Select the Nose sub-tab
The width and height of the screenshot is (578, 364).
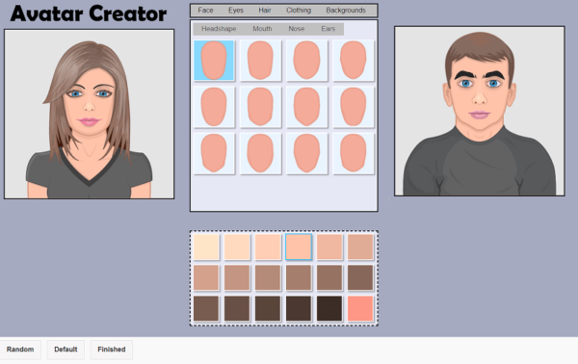[297, 29]
